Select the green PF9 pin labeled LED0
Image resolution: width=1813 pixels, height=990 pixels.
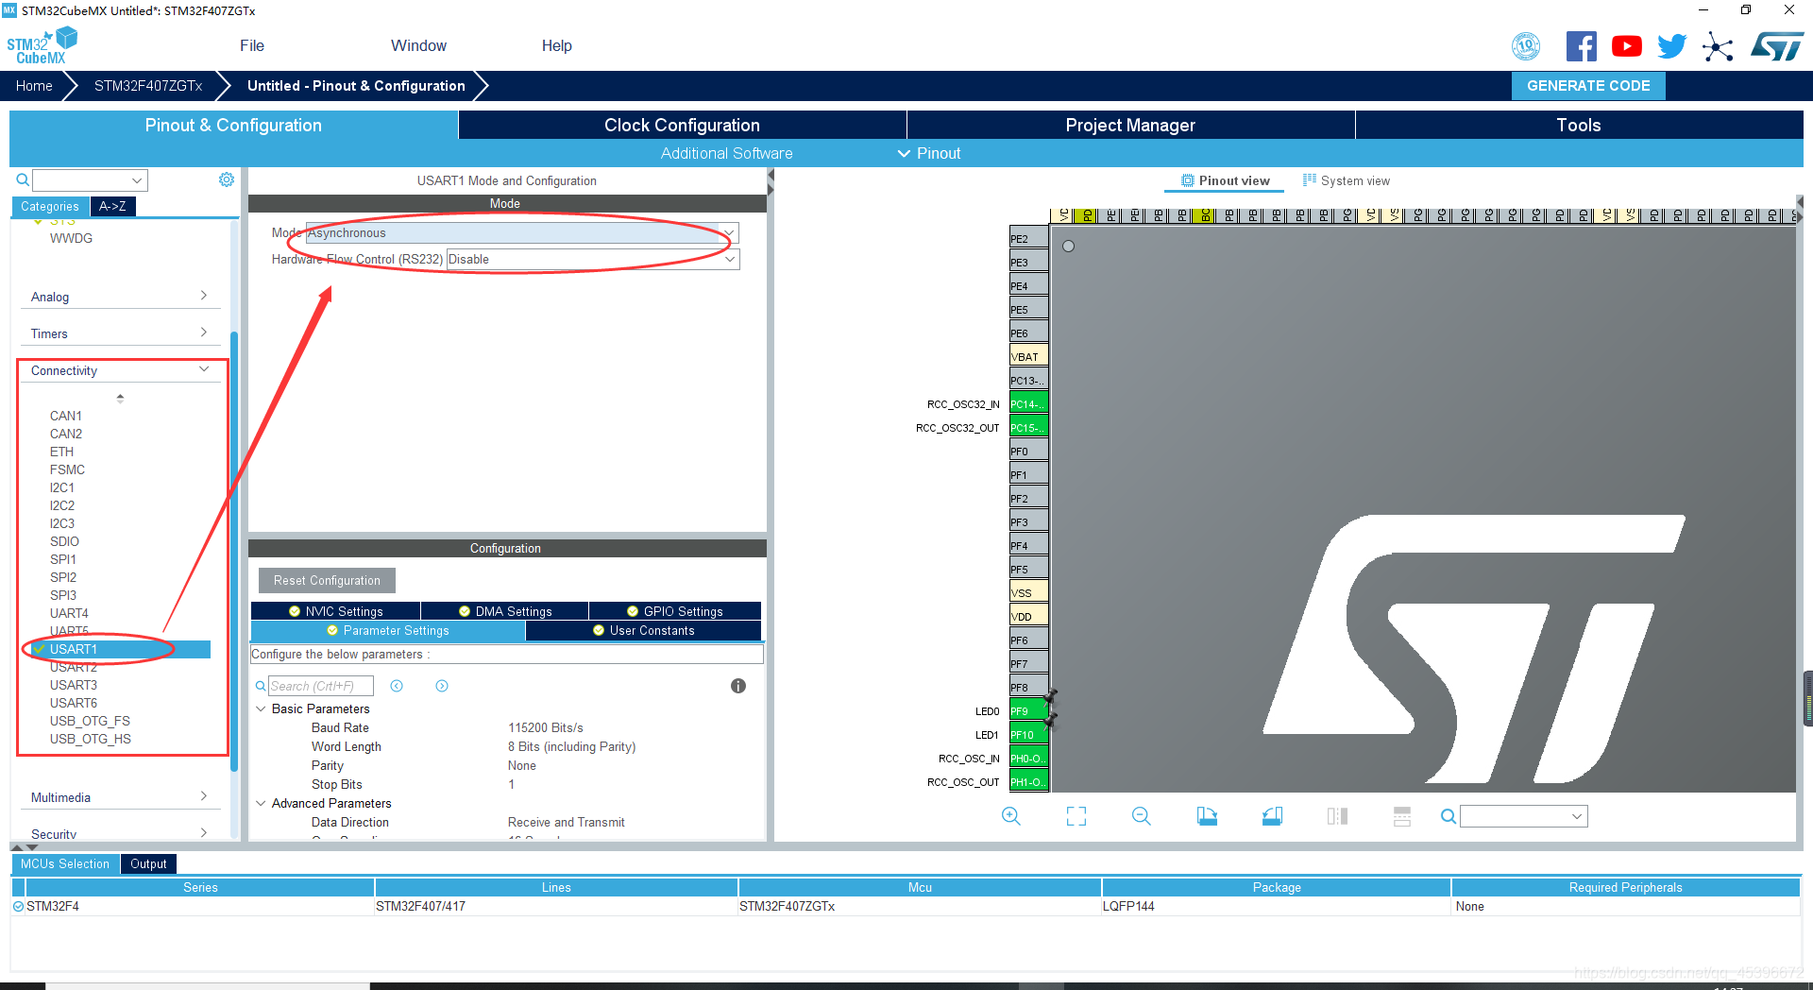[1028, 710]
